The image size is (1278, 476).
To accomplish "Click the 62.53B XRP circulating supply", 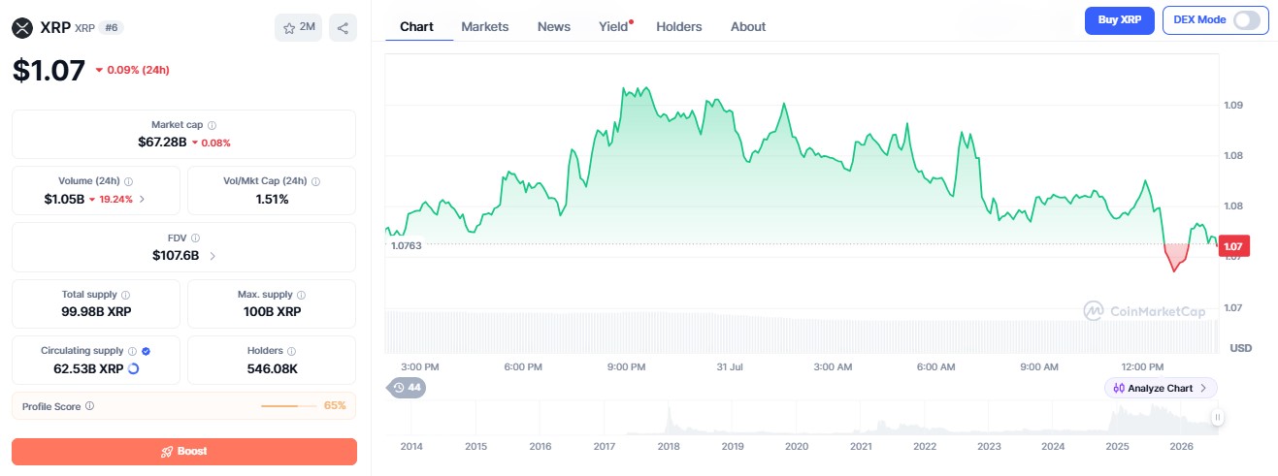I will coord(88,368).
